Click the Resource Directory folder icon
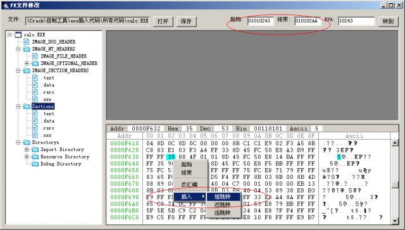Image resolution: width=405 pixels, height=230 pixels. 35,157
